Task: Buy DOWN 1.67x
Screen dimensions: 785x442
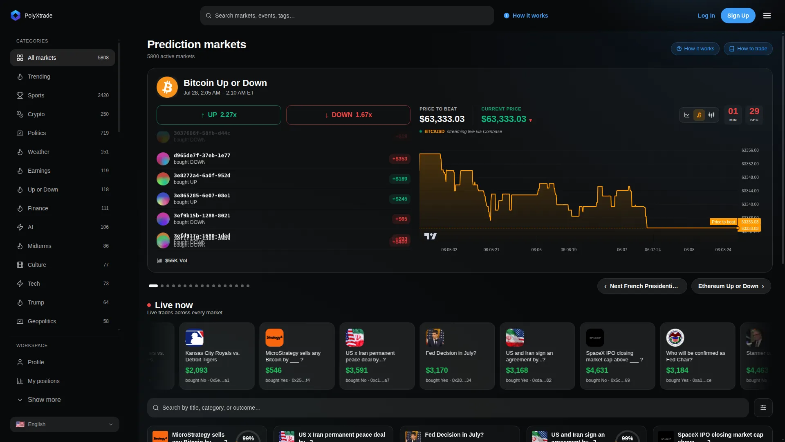Action: [348, 115]
